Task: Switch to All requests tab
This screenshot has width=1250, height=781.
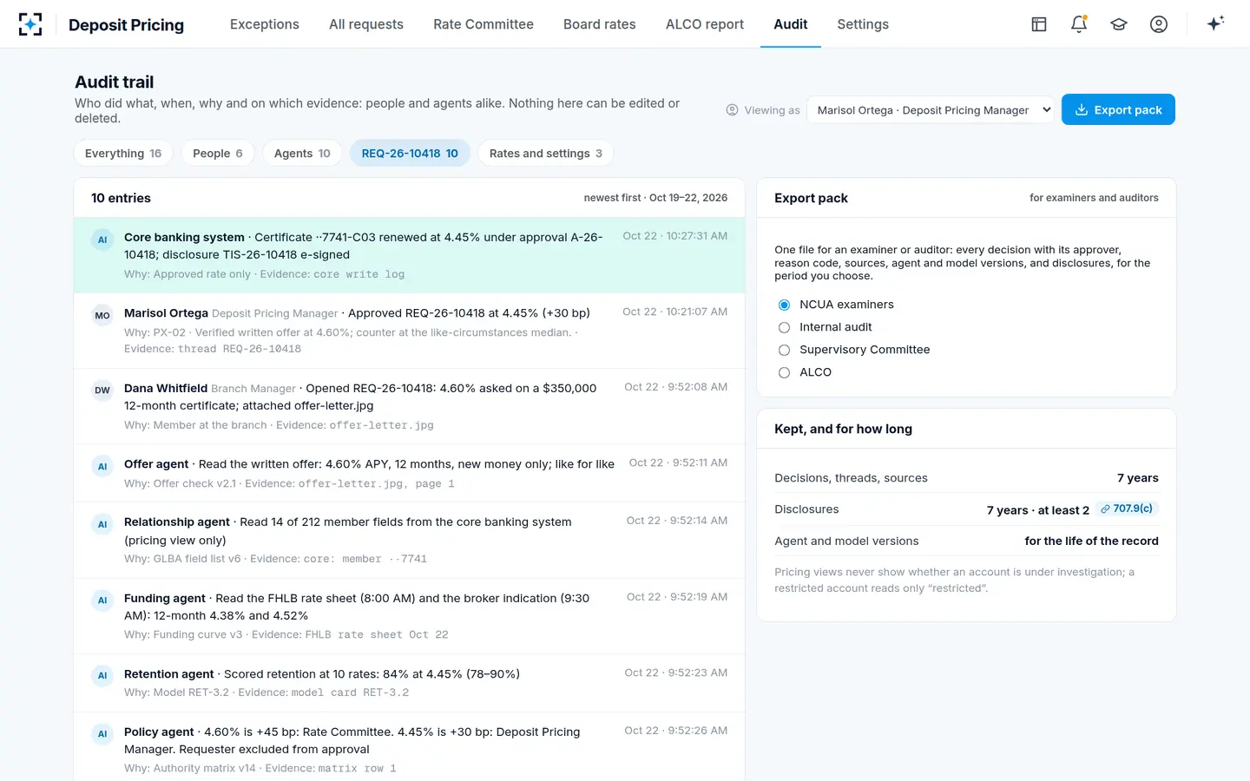Action: (366, 24)
